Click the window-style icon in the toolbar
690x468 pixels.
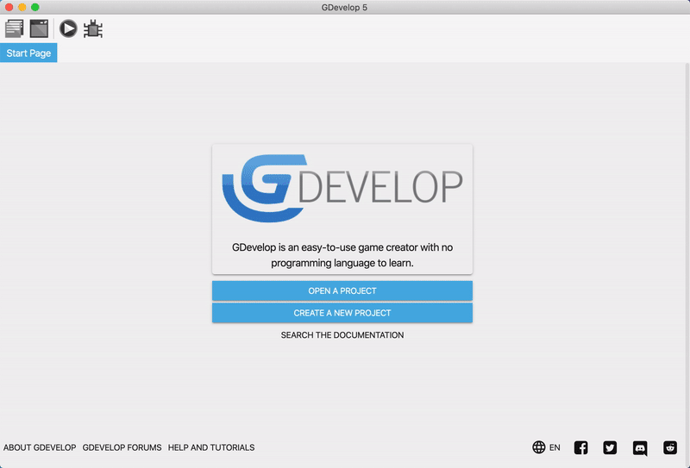(39, 28)
